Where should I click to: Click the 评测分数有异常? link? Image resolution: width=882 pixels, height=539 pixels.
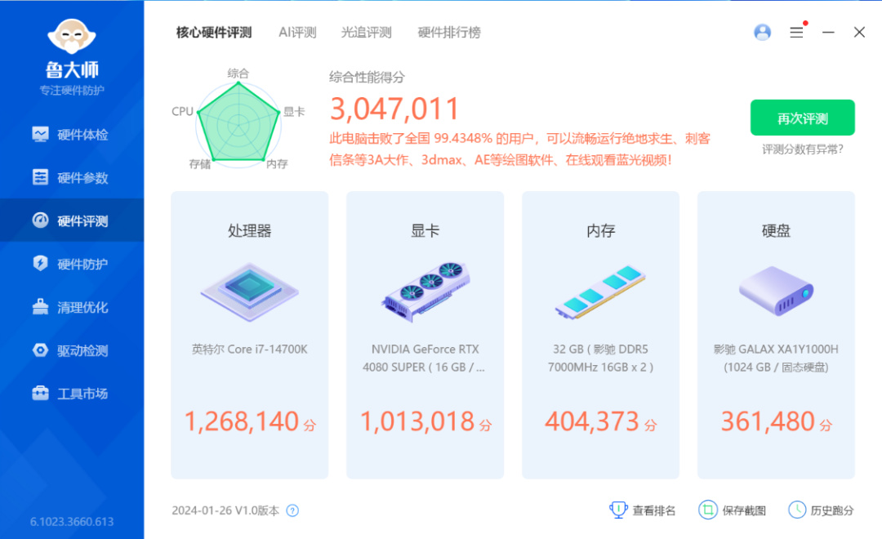802,149
